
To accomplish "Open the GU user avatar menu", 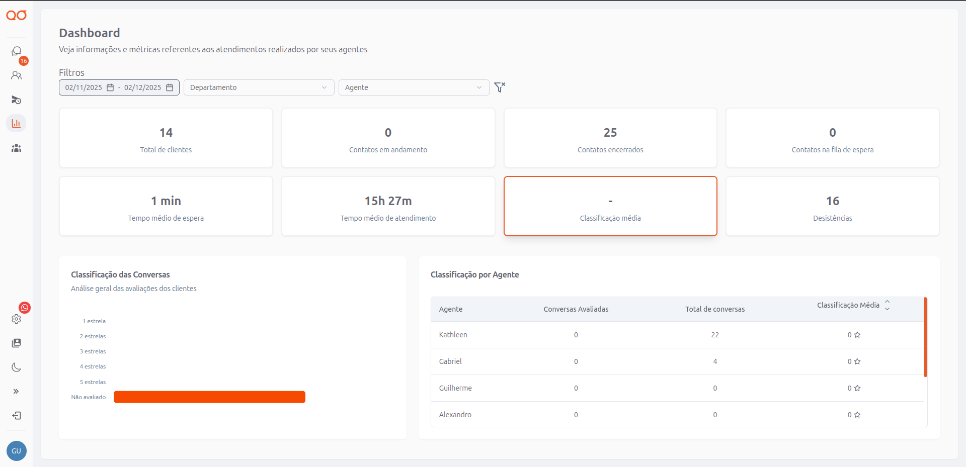I will click(x=16, y=451).
